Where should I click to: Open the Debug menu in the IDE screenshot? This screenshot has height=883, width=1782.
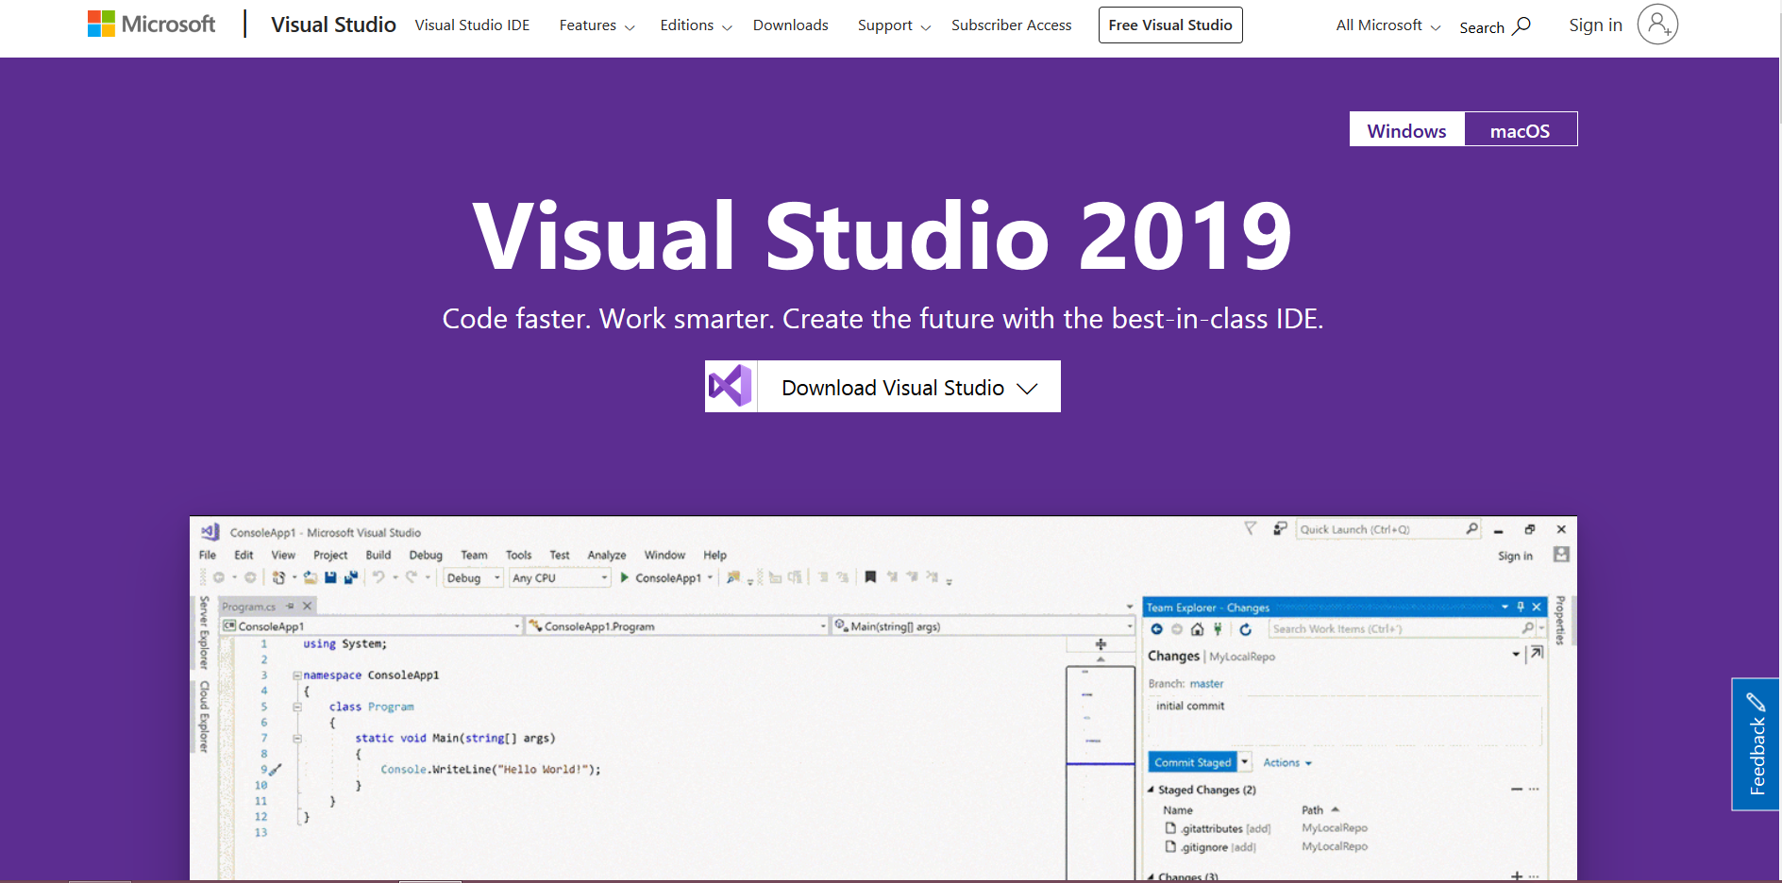426,556
